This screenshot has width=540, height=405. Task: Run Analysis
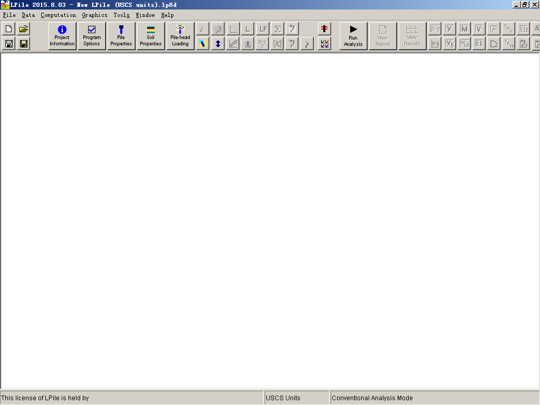coord(353,36)
